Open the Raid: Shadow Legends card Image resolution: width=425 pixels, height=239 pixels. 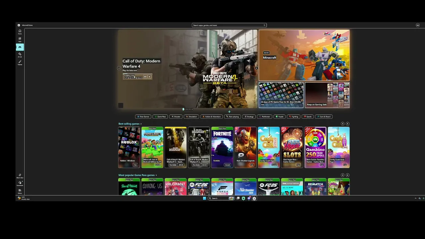[x=245, y=147]
